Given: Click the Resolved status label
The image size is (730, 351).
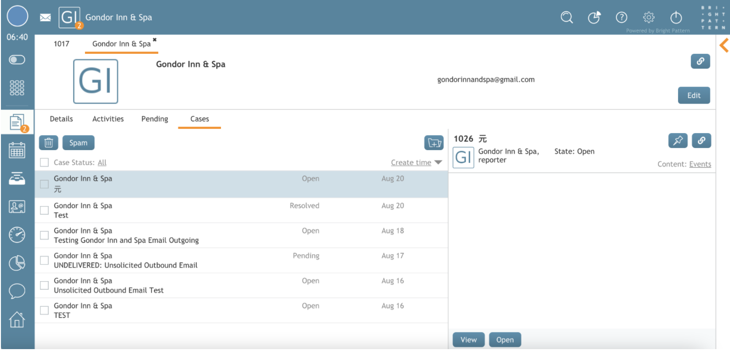Looking at the screenshot, I should [305, 206].
